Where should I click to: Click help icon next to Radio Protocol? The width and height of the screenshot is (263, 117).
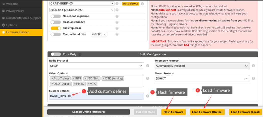click(x=148, y=66)
